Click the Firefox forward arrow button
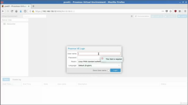The image size is (188, 105). coord(8,11)
